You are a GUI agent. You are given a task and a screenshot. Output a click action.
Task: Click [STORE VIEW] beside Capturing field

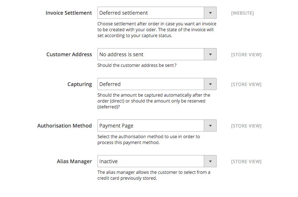(246, 85)
